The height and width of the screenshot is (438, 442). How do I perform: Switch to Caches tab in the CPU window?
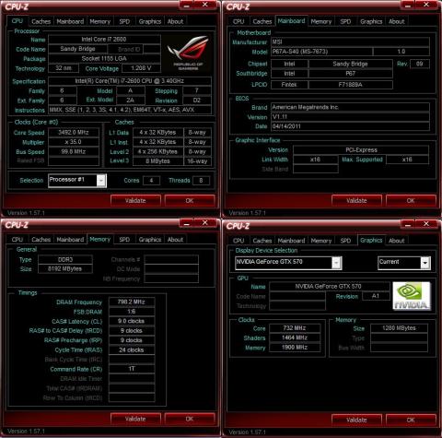pos(41,21)
